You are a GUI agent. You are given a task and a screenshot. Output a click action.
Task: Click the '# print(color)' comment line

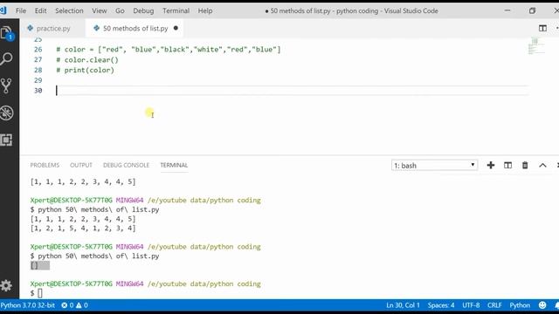[x=86, y=70]
